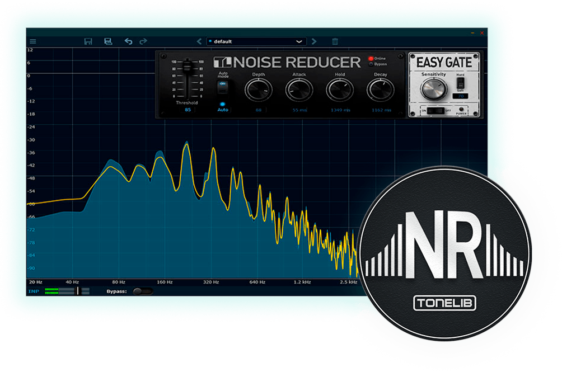The height and width of the screenshot is (372, 562).
Task: Click the INP level meter
Action: [x=67, y=291]
